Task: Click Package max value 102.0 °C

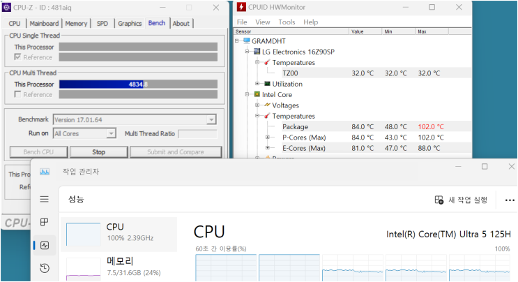Action: [431, 126]
